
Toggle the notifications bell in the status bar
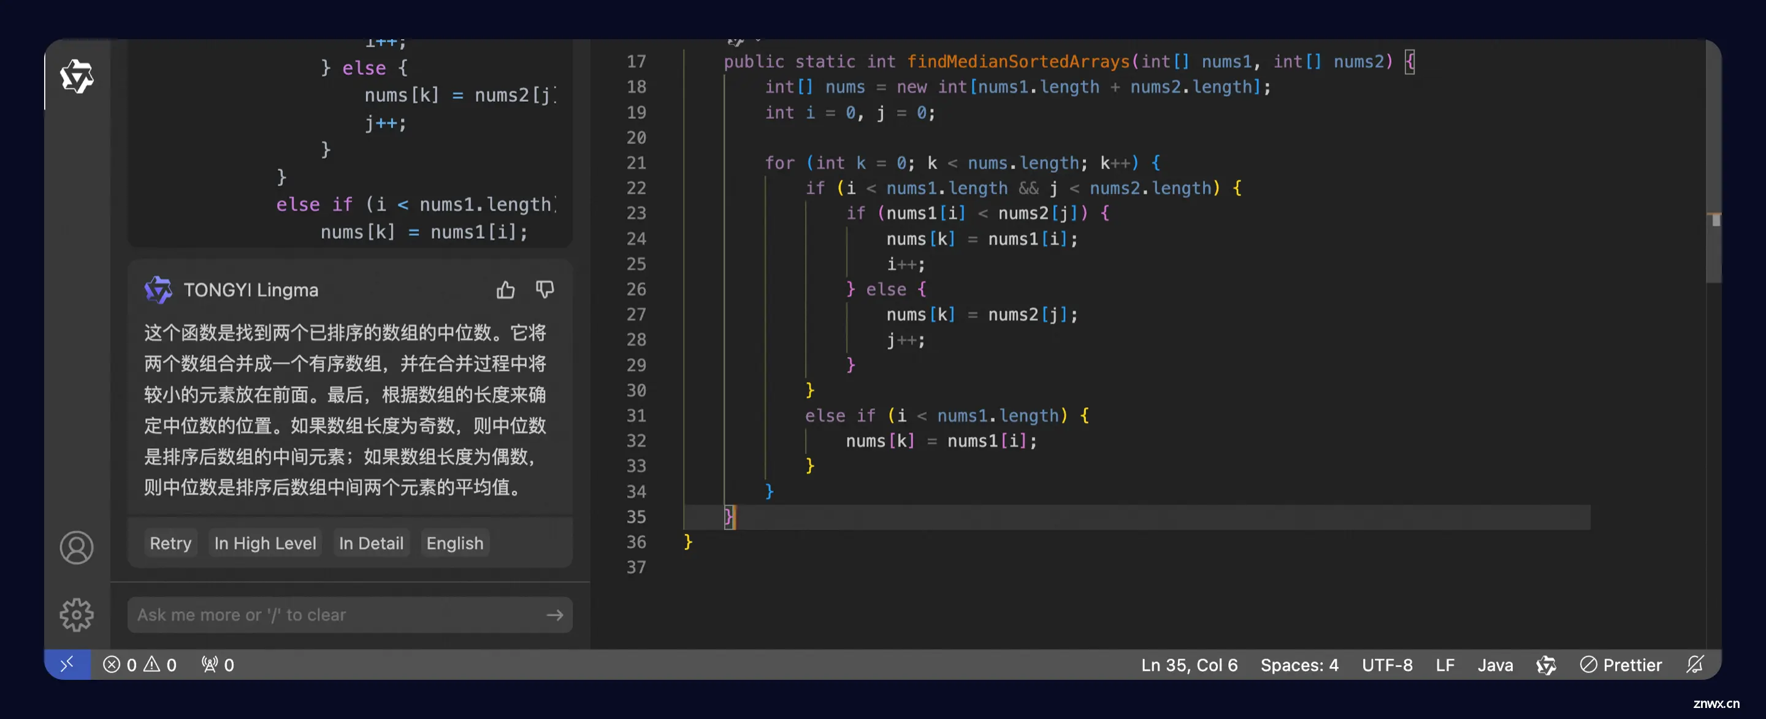pos(1695,665)
